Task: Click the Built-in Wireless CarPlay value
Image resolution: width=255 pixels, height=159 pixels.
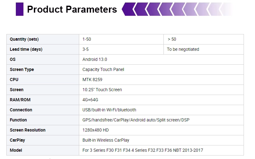Action: click(x=106, y=140)
